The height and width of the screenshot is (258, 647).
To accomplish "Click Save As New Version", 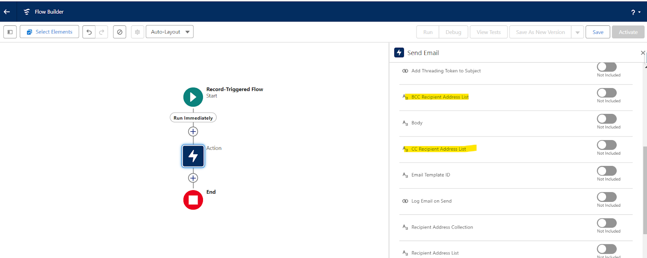I will click(540, 32).
